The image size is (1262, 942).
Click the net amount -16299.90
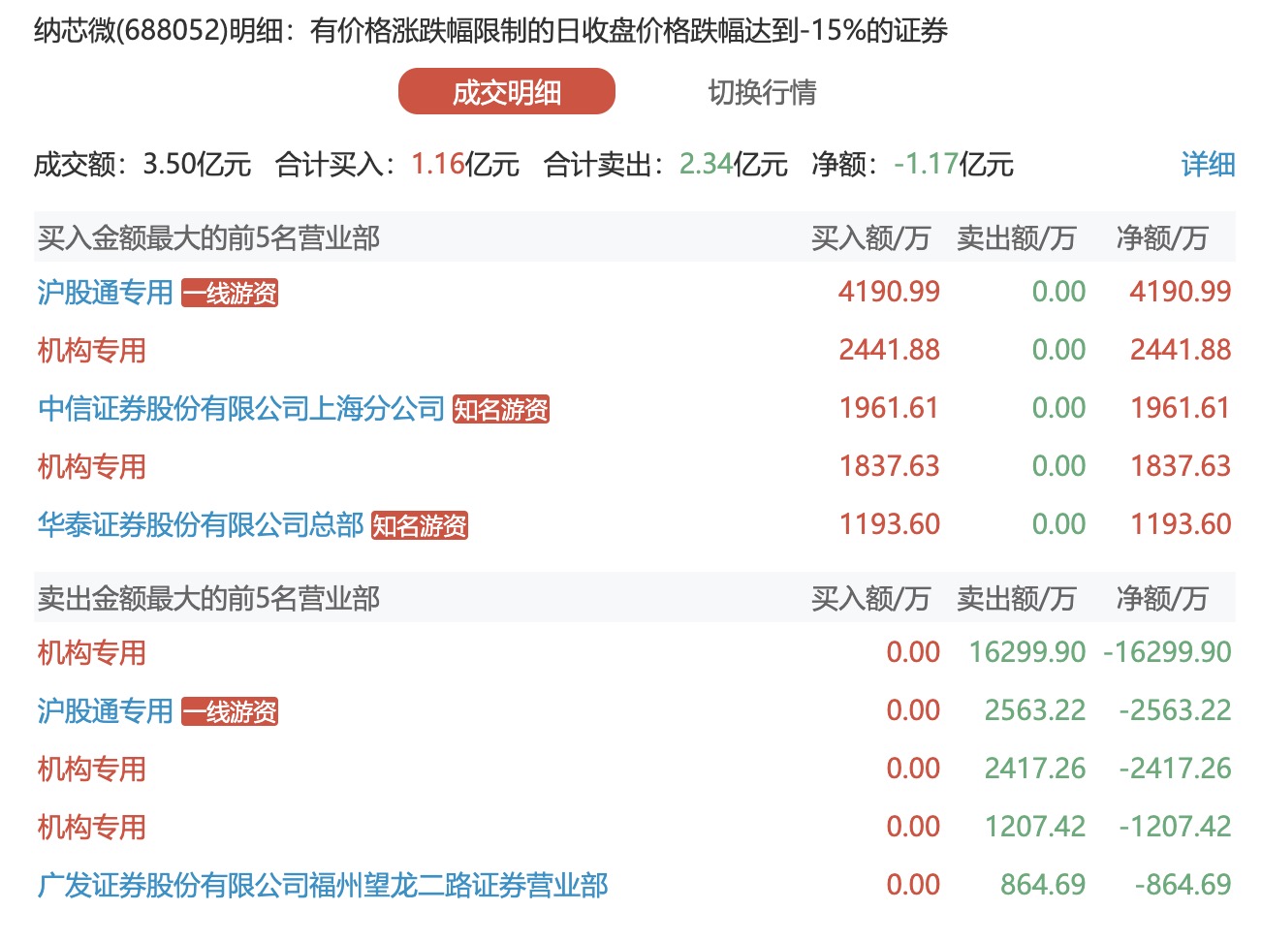[1167, 652]
